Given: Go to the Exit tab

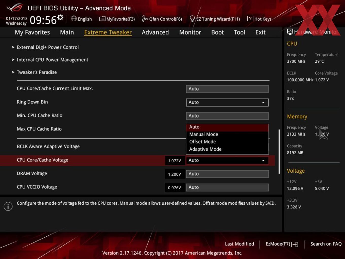Looking at the screenshot, I should (x=260, y=32).
